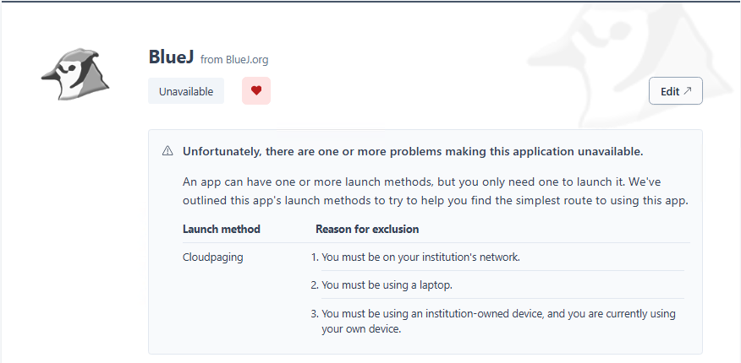Select the Cloudpaging launch method row
Viewport: 741px width, 363px height.
[213, 257]
